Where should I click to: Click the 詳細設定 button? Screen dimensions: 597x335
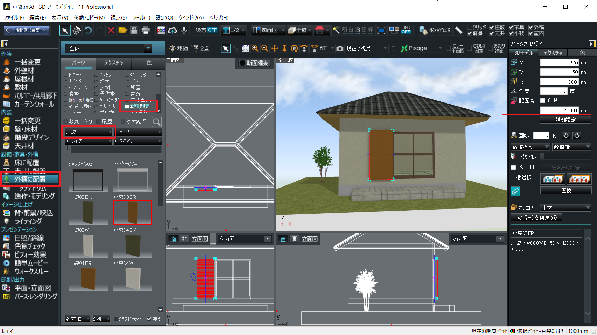565,120
